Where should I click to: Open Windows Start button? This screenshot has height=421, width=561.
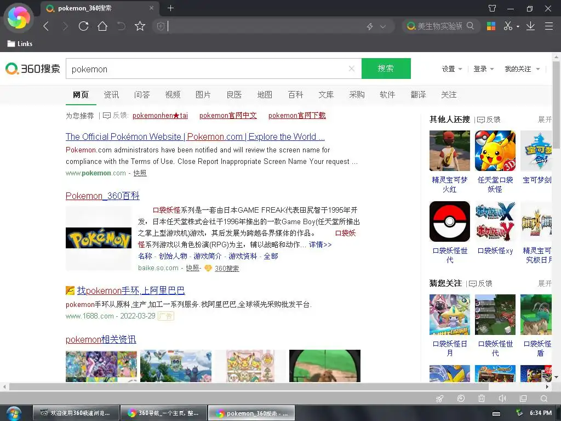pos(14,413)
